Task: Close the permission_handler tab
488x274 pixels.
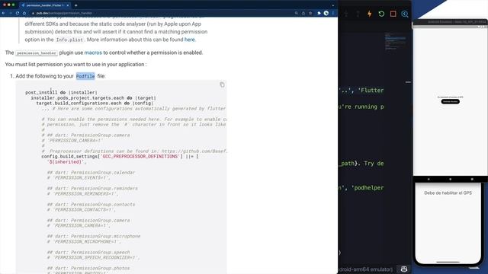Action: 68,5
